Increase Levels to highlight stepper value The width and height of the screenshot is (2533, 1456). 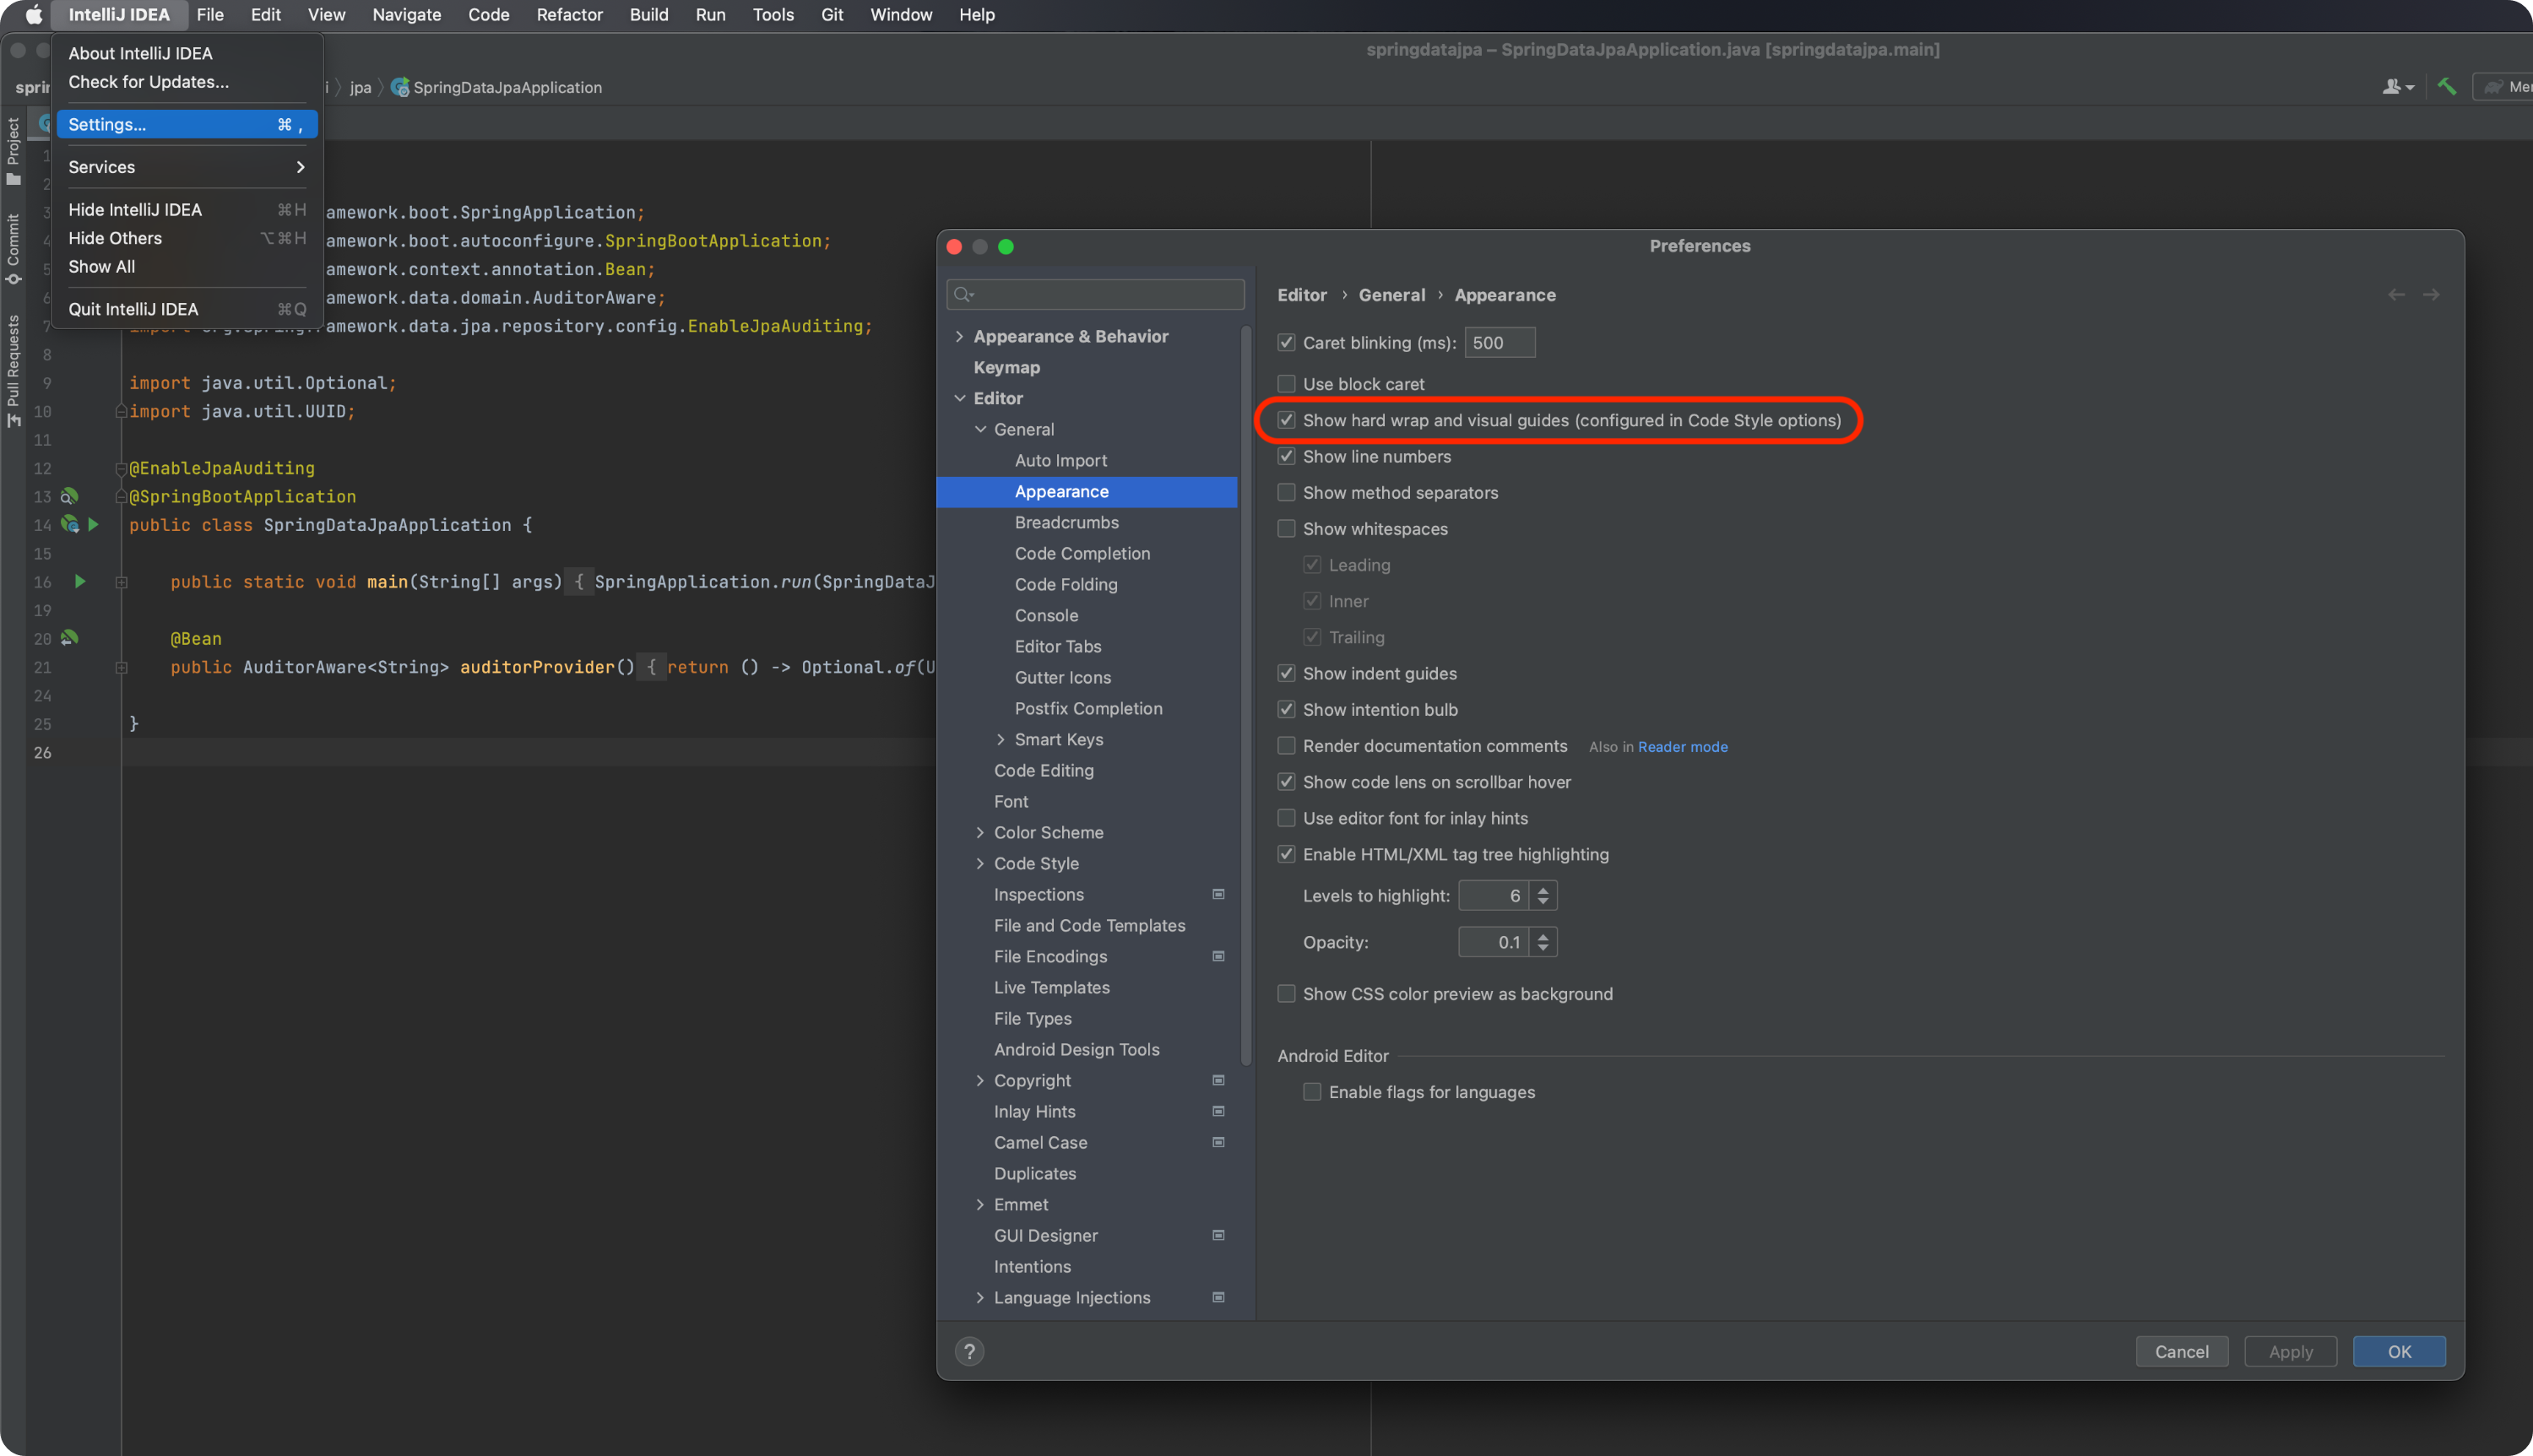tap(1543, 888)
